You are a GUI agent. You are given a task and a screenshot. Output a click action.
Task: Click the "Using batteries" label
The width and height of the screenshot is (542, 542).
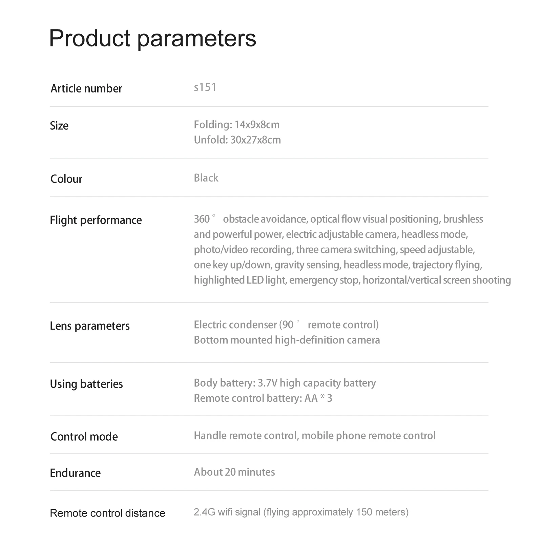pyautogui.click(x=86, y=384)
